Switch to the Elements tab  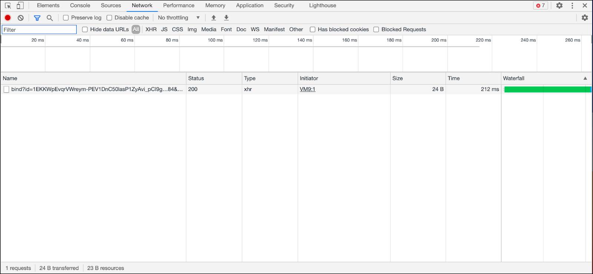tap(48, 6)
